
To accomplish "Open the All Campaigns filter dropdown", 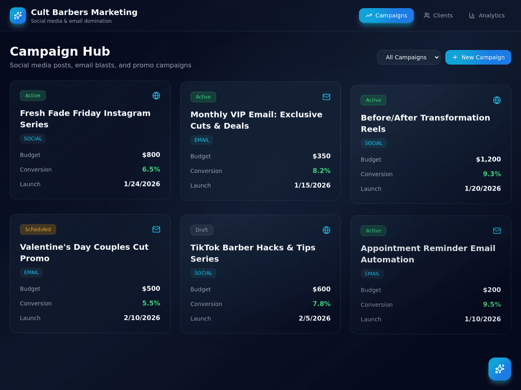I will point(409,57).
